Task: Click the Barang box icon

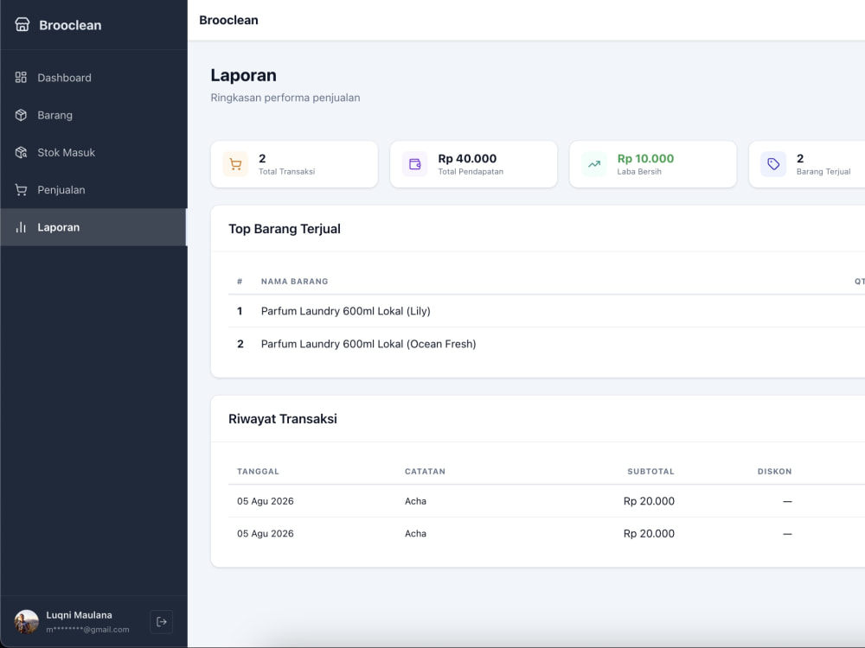Action: (x=21, y=115)
